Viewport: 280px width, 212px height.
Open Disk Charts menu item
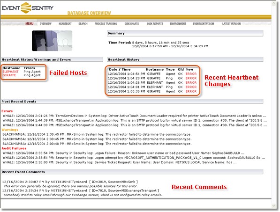[132, 24]
